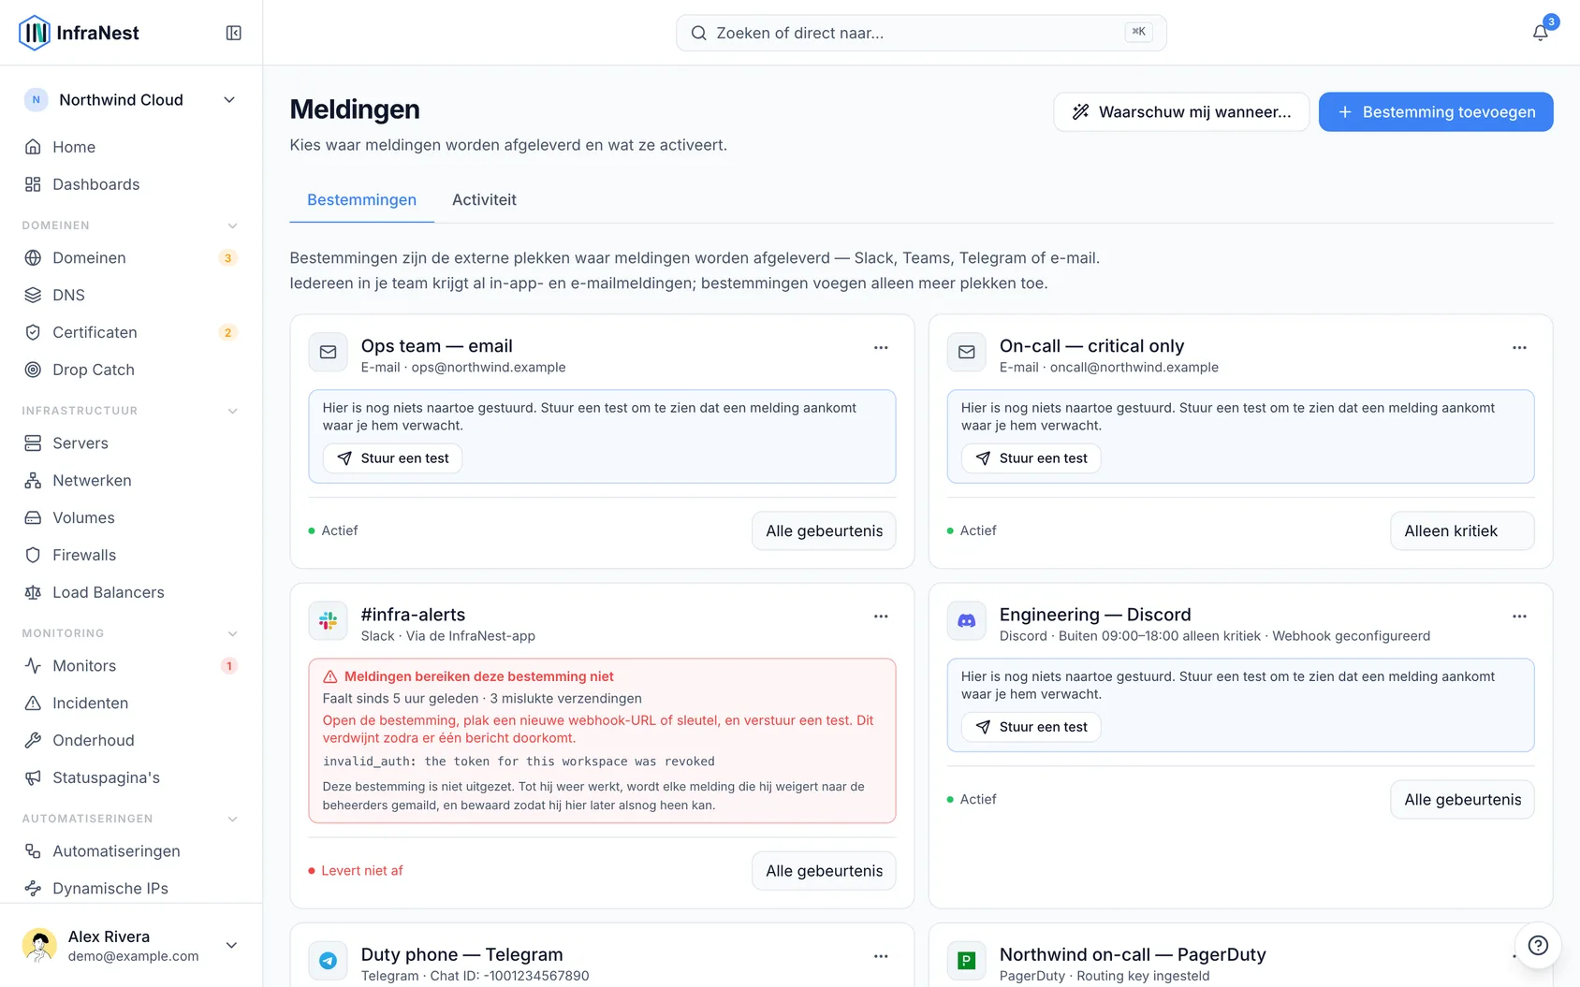
Task: Open the notifications bell
Action: (1540, 33)
